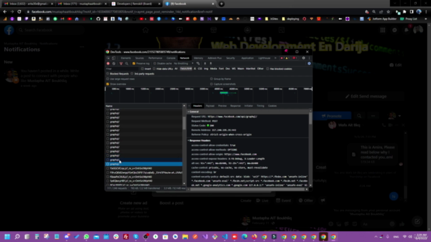Click the Facebook logo in the header
Viewport: 431px width, 242px height.
click(x=9, y=30)
